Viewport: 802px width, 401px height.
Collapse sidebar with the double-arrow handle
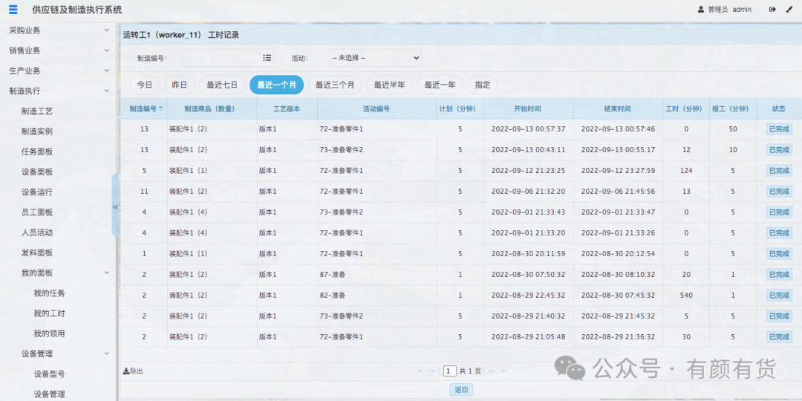tap(115, 206)
